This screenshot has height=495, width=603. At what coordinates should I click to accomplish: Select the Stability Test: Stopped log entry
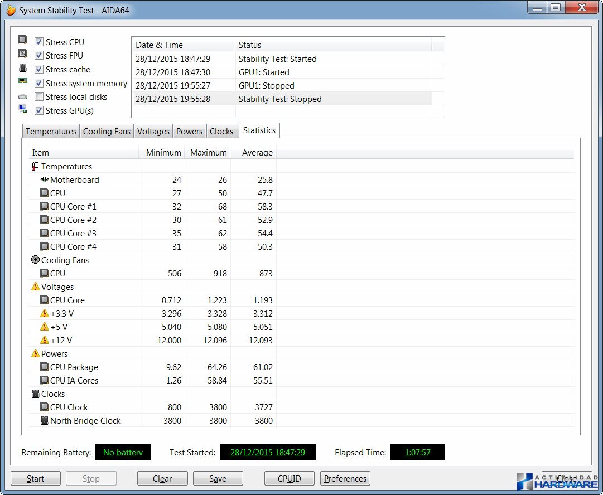point(280,99)
